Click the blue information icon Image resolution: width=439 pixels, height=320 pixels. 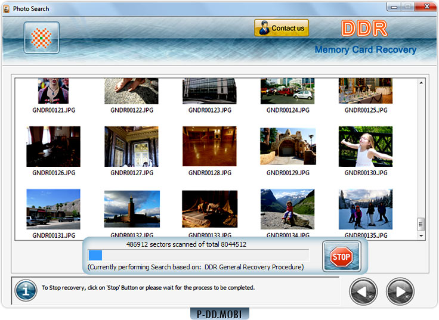pos(26,290)
